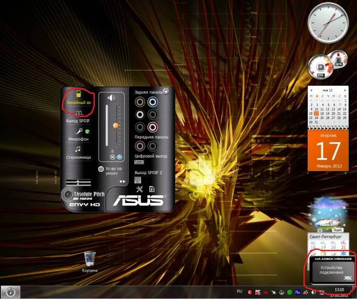Select the Выход SPDIF device
Viewport: 357px width, 299px height.
(x=78, y=117)
